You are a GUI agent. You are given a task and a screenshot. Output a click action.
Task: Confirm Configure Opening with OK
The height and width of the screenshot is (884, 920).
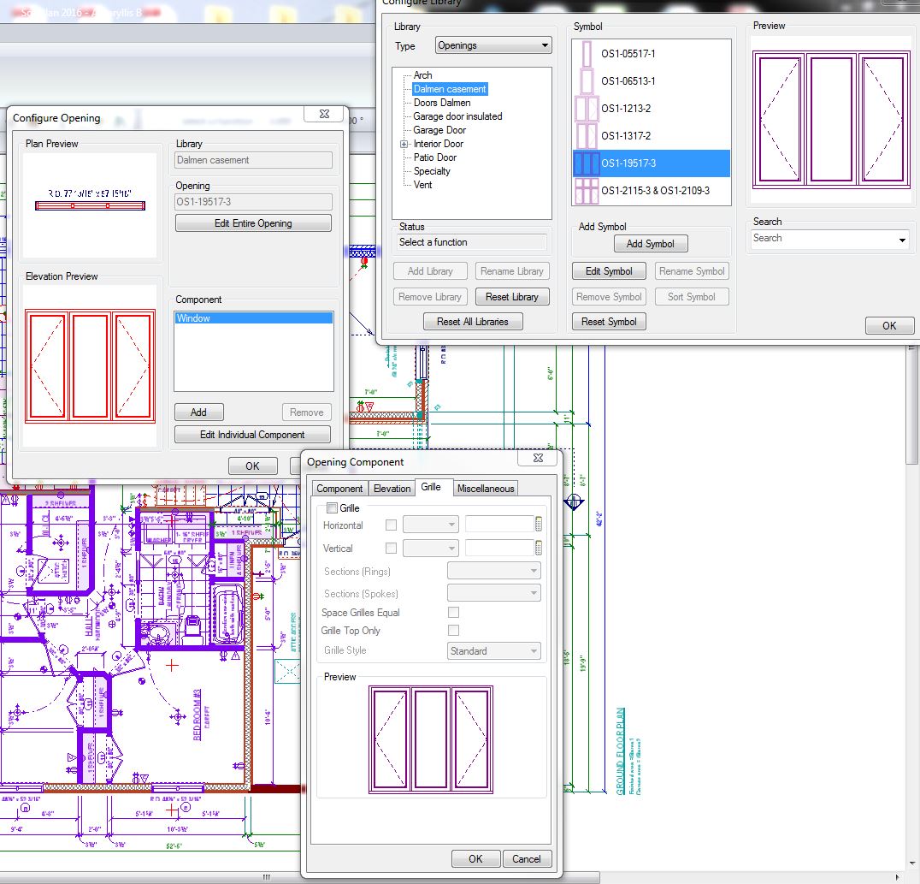(x=252, y=466)
